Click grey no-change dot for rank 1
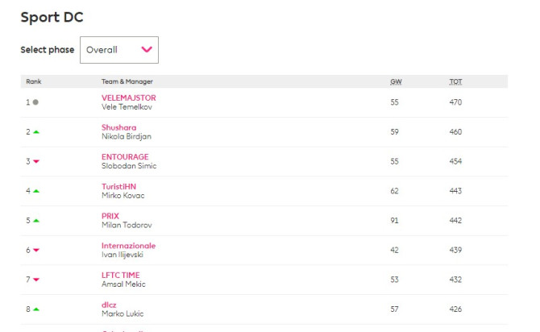This screenshot has height=332, width=540. (35, 102)
